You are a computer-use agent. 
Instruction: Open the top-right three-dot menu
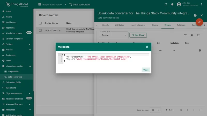(x=202, y=4)
